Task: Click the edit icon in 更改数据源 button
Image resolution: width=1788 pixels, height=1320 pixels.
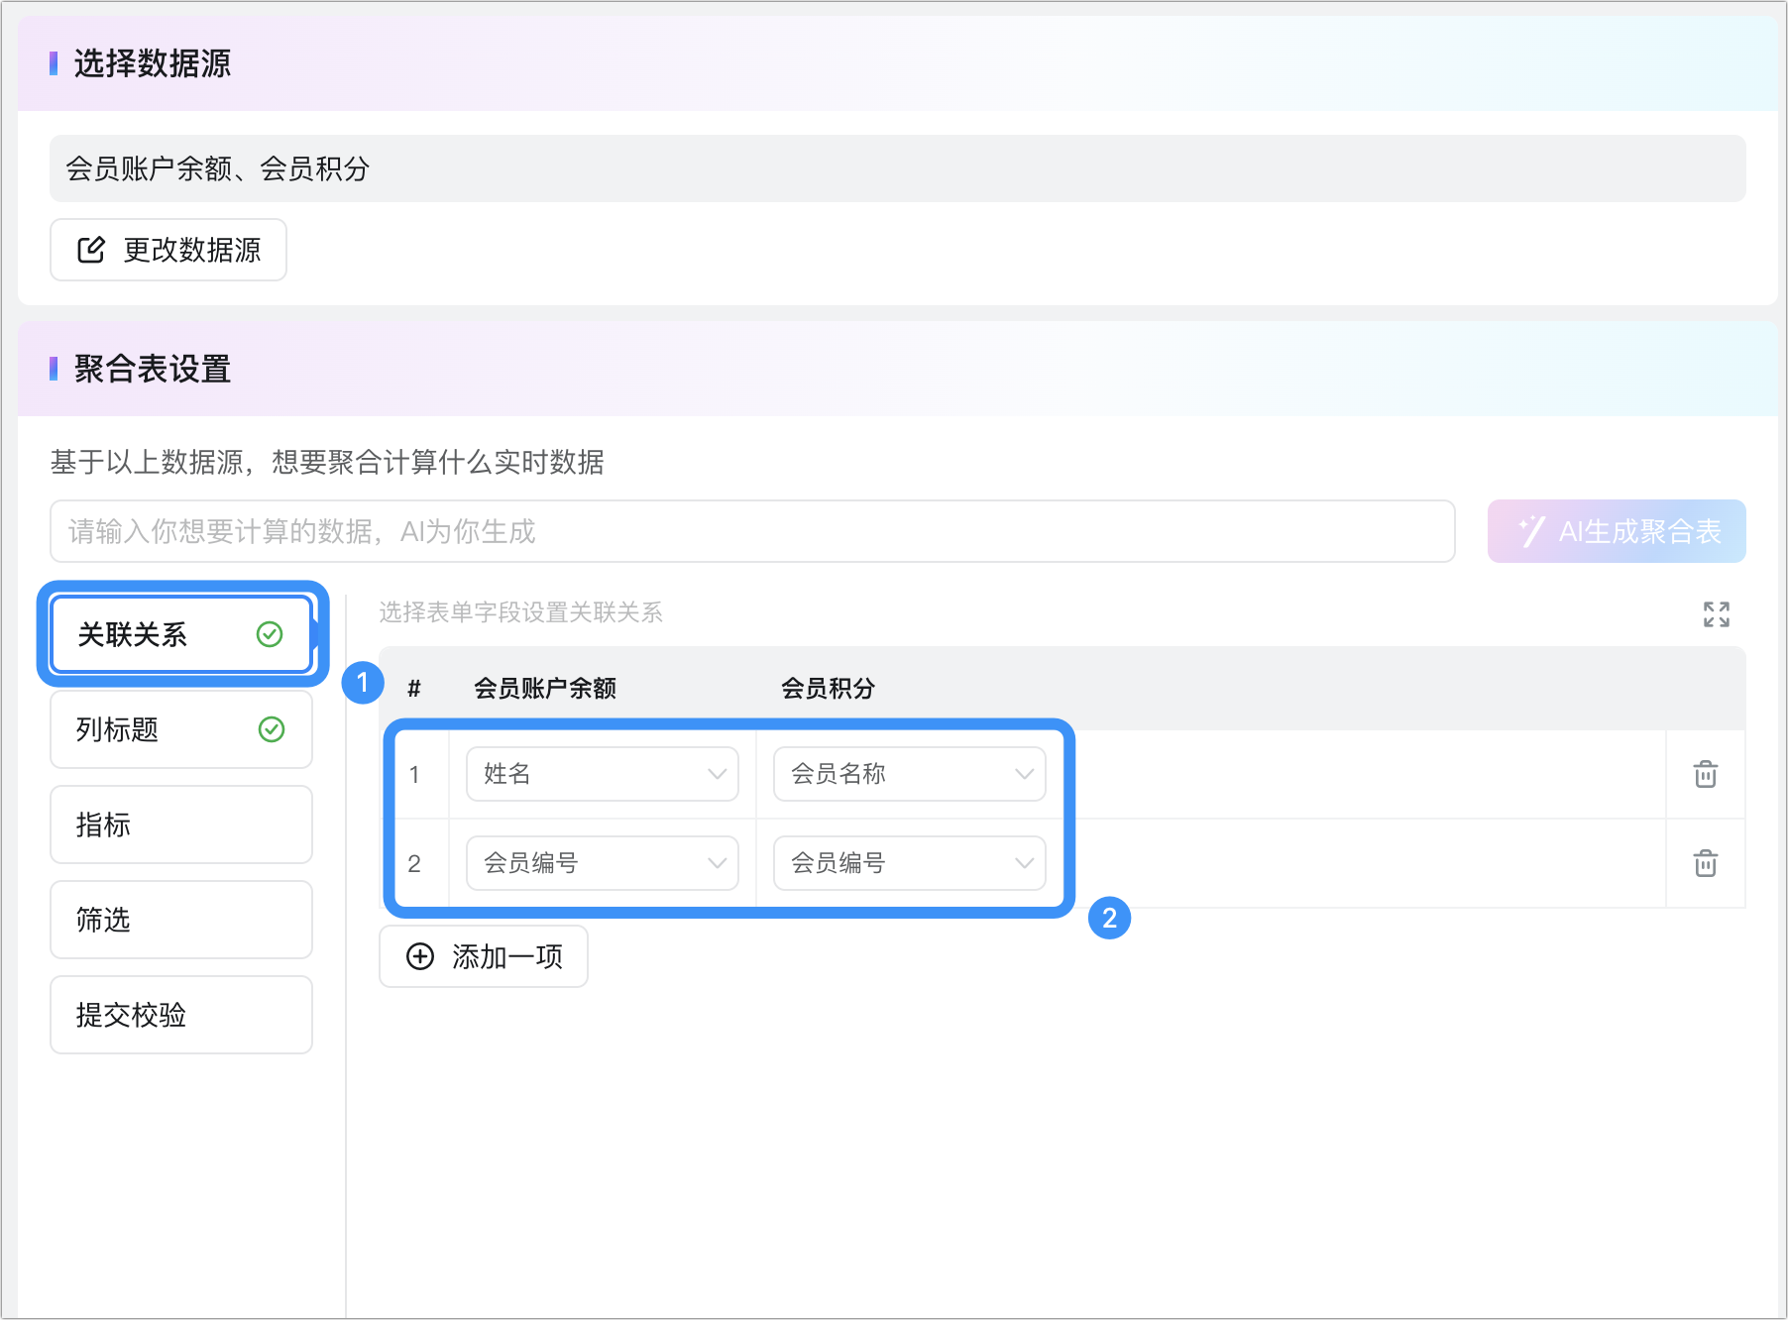Action: coord(91,250)
